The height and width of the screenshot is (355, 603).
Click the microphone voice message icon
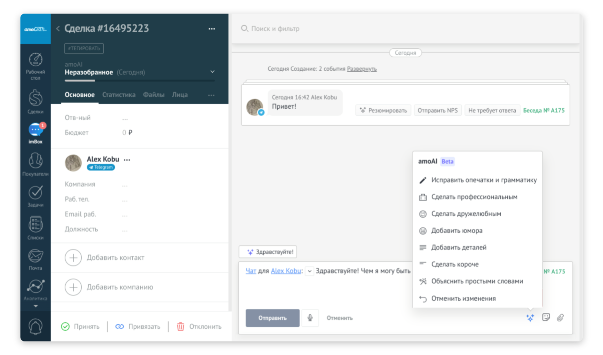coord(310,318)
